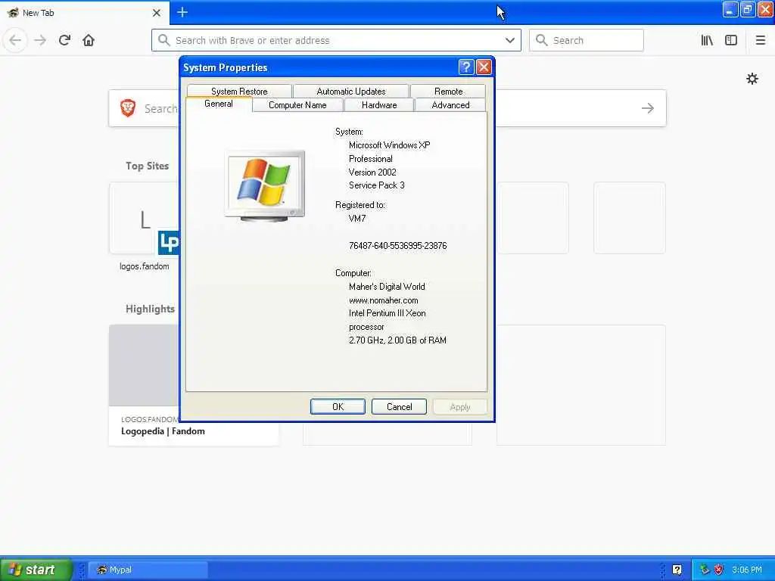The image size is (775, 581).
Task: Click the VM7 registered name
Action: [357, 219]
